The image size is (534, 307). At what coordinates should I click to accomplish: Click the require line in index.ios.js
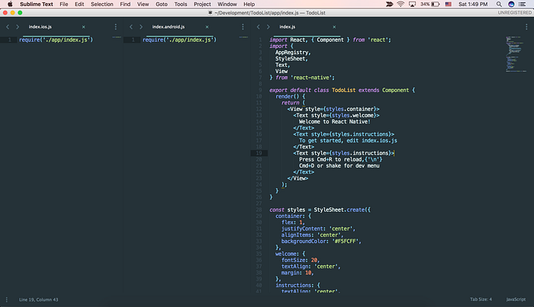tap(56, 40)
